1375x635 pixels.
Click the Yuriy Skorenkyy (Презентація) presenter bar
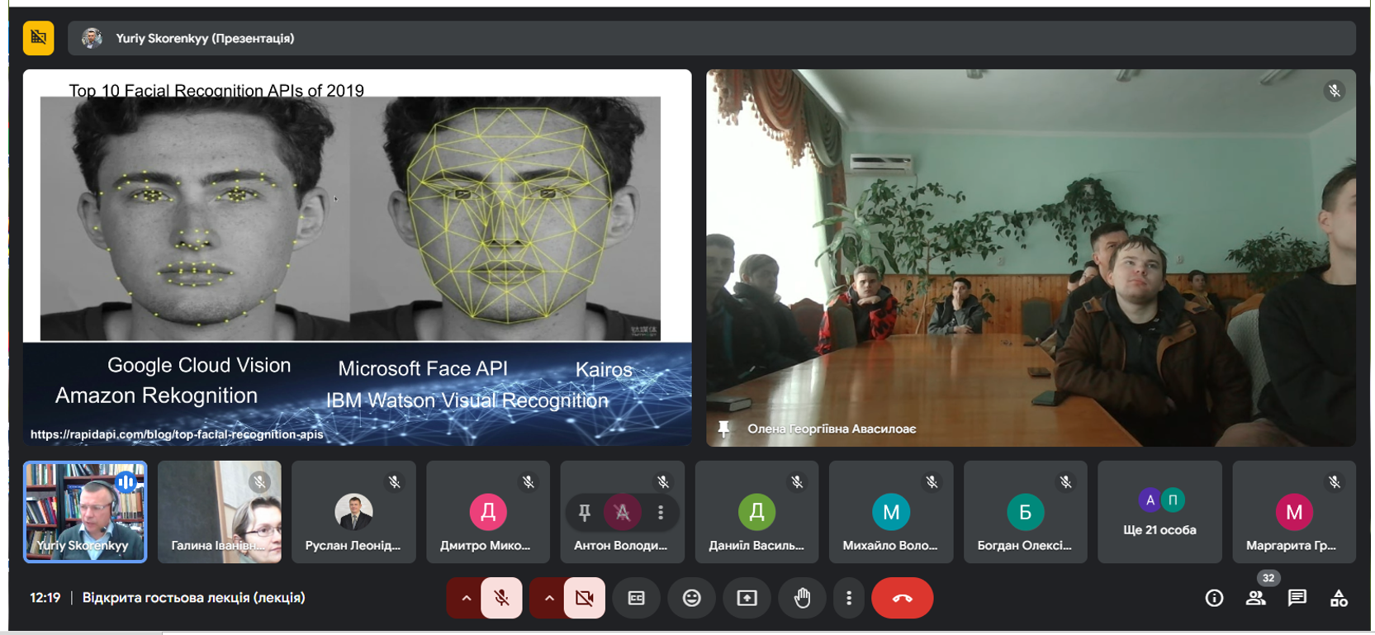coord(711,38)
